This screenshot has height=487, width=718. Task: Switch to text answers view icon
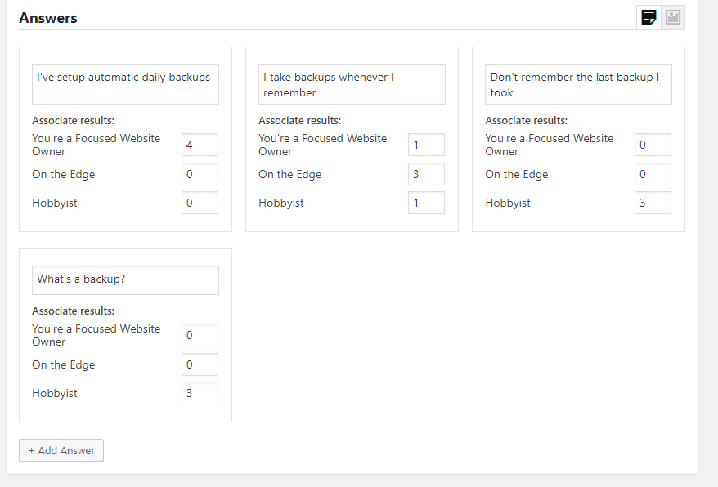pos(648,17)
